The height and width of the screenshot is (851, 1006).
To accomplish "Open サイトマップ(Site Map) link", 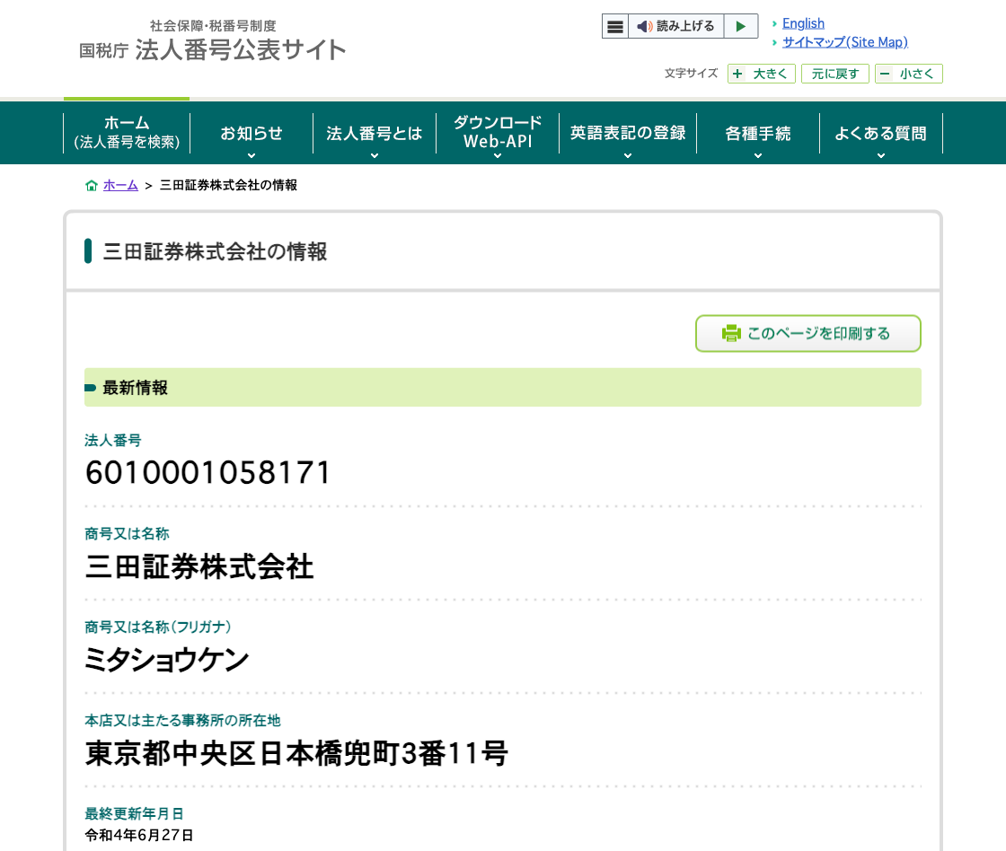I will (x=844, y=41).
